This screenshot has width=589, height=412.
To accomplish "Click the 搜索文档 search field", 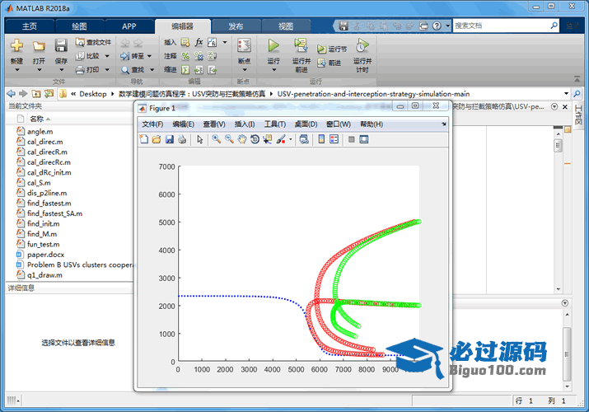I will (x=507, y=26).
